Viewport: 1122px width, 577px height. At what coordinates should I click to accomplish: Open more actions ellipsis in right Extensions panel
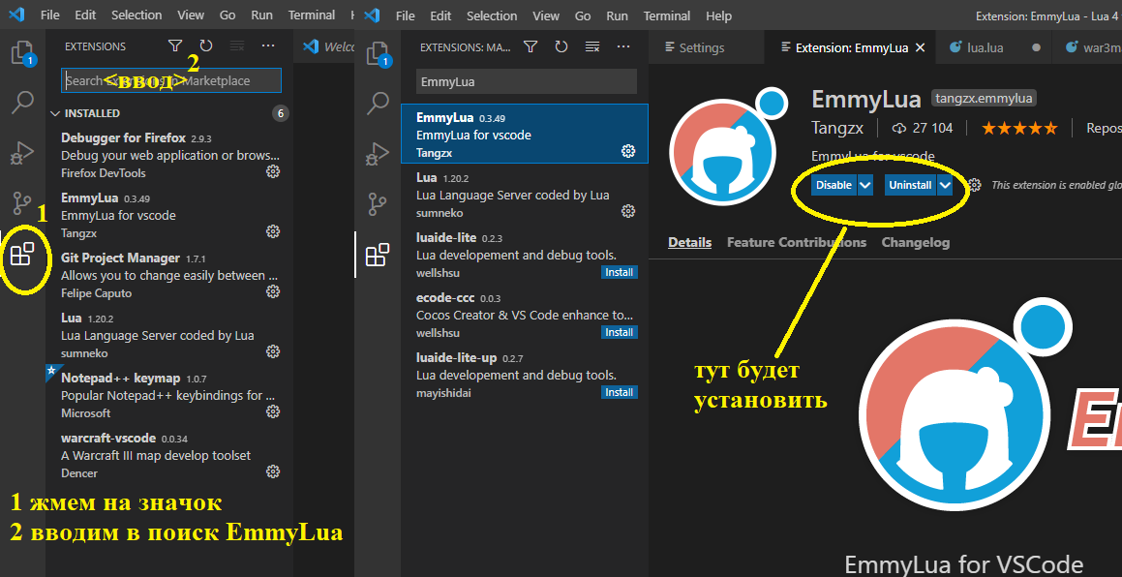click(x=623, y=46)
